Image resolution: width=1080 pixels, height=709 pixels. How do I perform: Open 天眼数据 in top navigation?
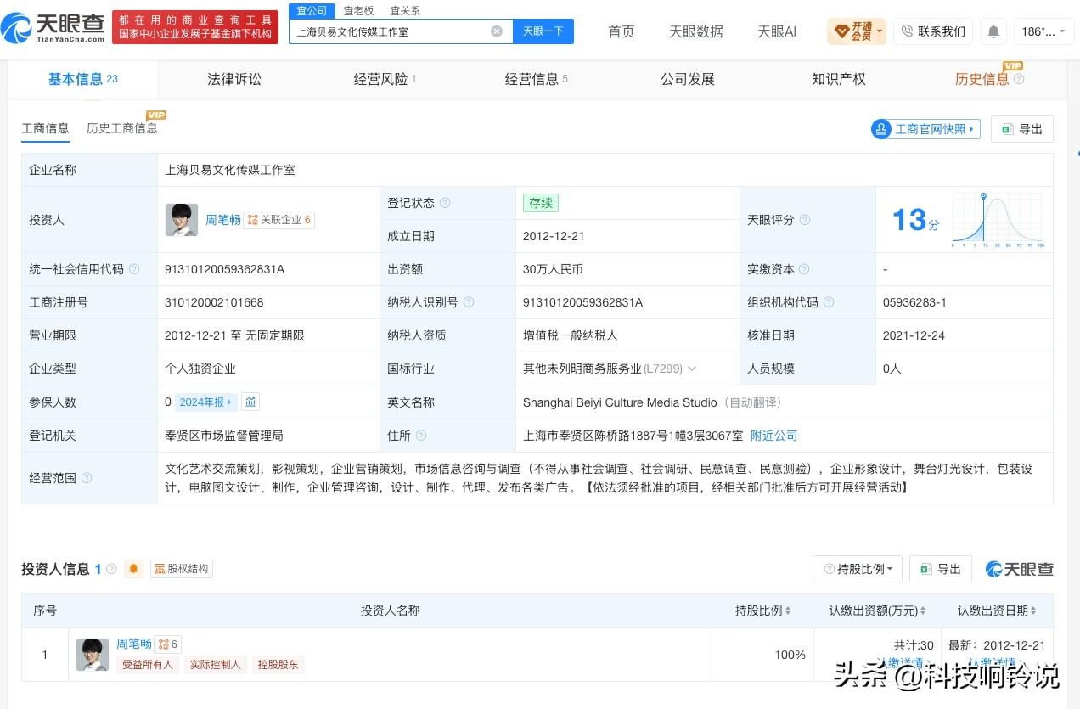tap(696, 31)
